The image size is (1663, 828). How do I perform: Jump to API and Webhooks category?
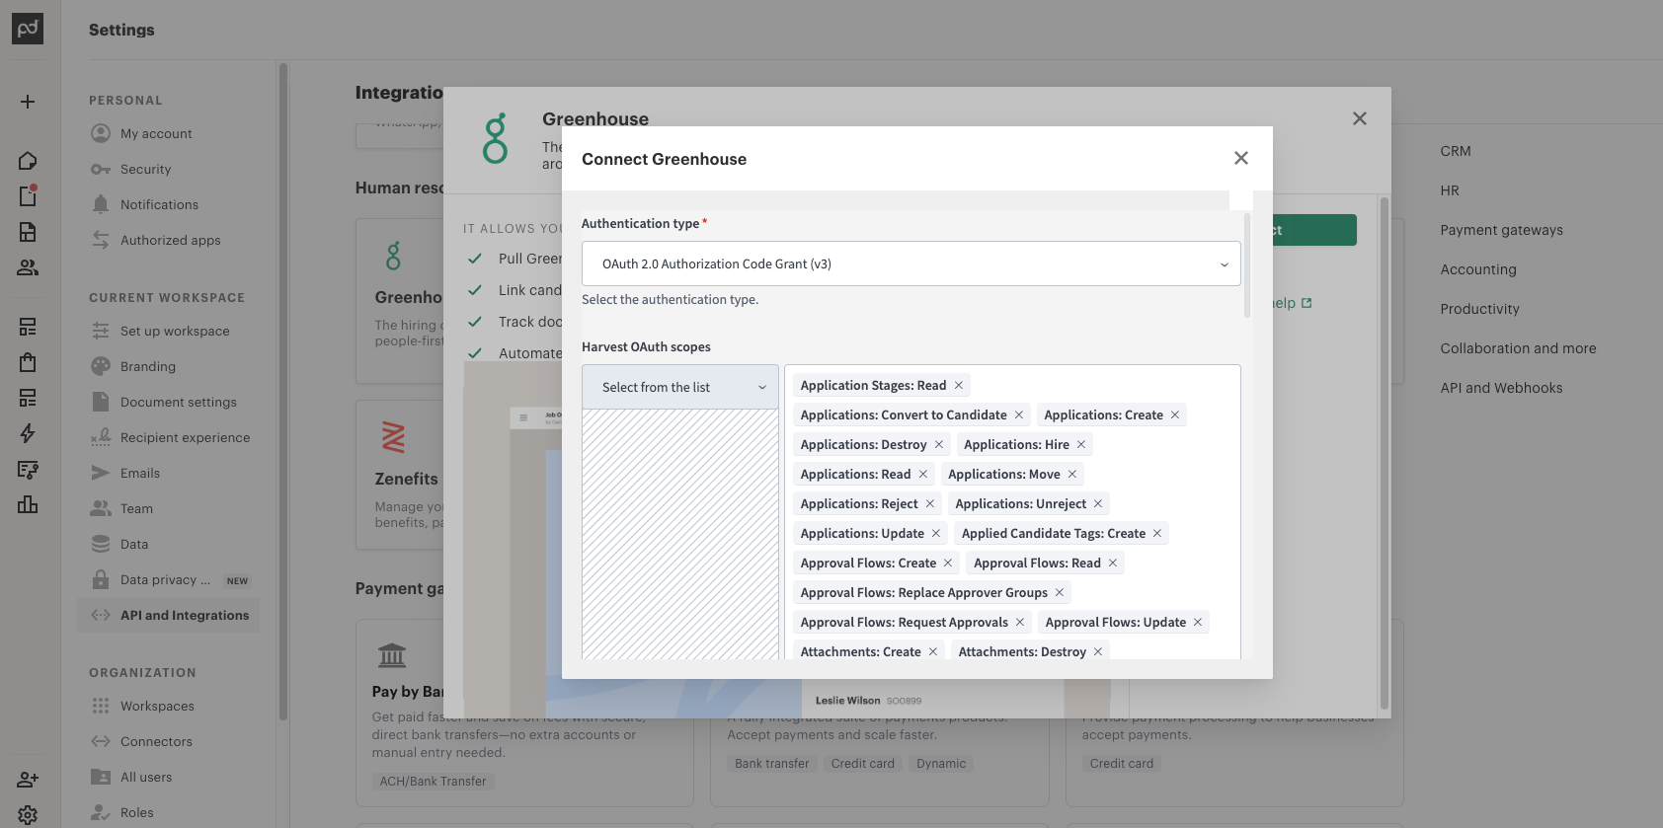(1501, 388)
